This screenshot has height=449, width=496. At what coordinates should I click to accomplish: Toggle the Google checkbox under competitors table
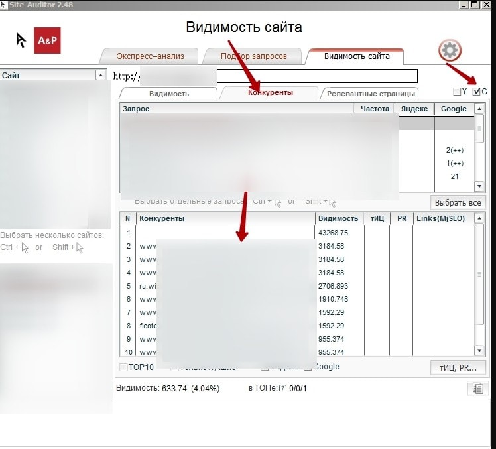(308, 367)
